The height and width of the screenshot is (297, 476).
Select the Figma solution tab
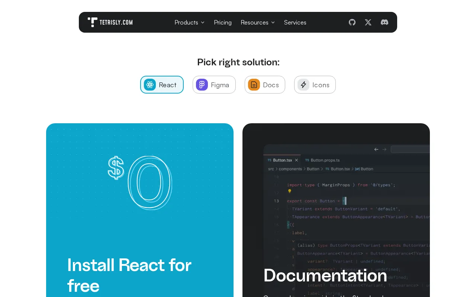pyautogui.click(x=214, y=85)
